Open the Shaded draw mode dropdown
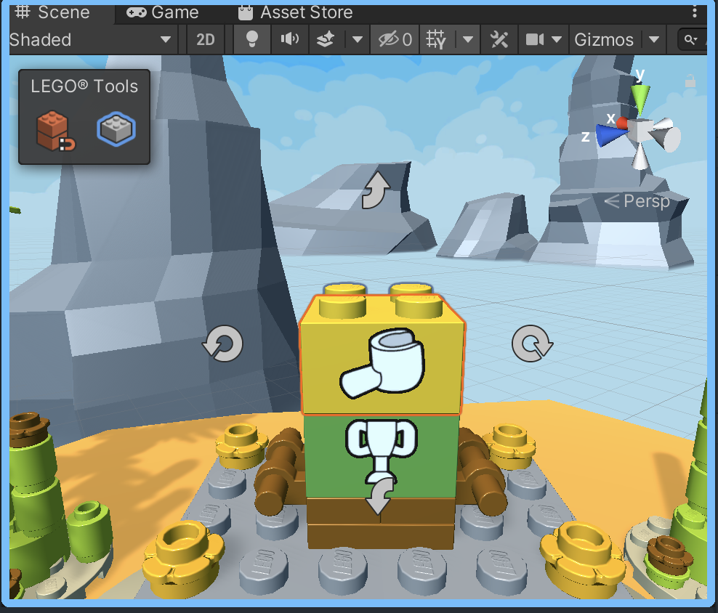Image resolution: width=718 pixels, height=613 pixels. pyautogui.click(x=91, y=40)
